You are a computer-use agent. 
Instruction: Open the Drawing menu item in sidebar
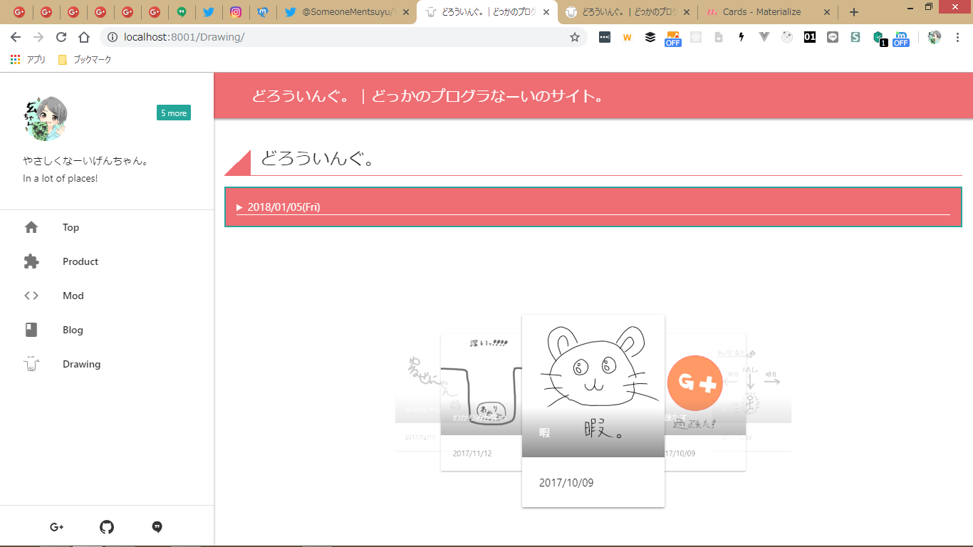point(81,364)
